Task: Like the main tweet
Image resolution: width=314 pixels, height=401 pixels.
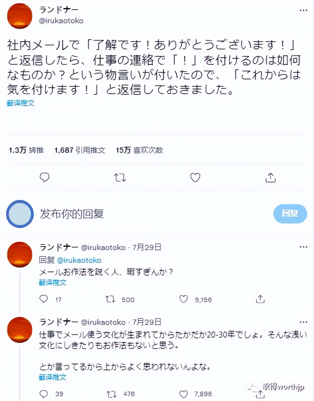Action: click(195, 177)
